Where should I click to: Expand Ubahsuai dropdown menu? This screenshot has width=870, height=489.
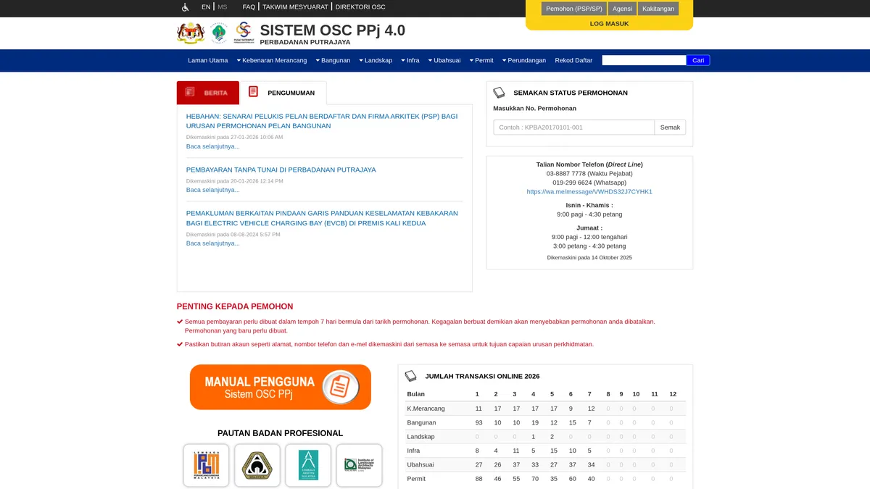(x=444, y=61)
